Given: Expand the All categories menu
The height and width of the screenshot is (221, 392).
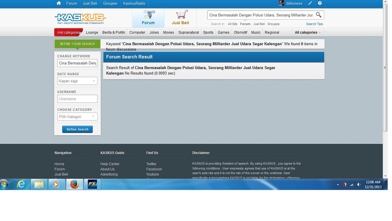Looking at the screenshot, I should [307, 33].
